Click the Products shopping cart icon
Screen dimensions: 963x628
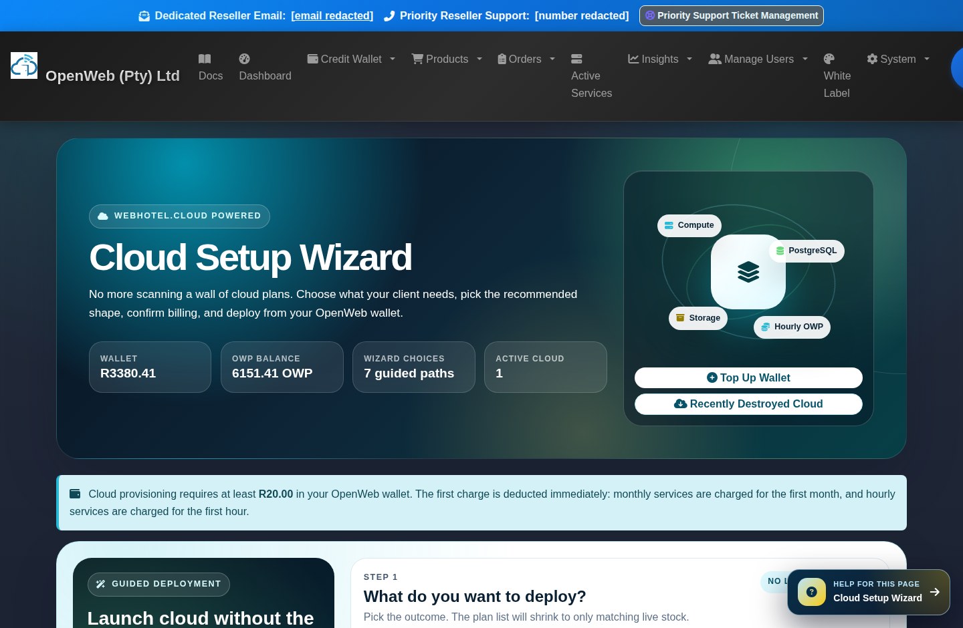pyautogui.click(x=417, y=59)
